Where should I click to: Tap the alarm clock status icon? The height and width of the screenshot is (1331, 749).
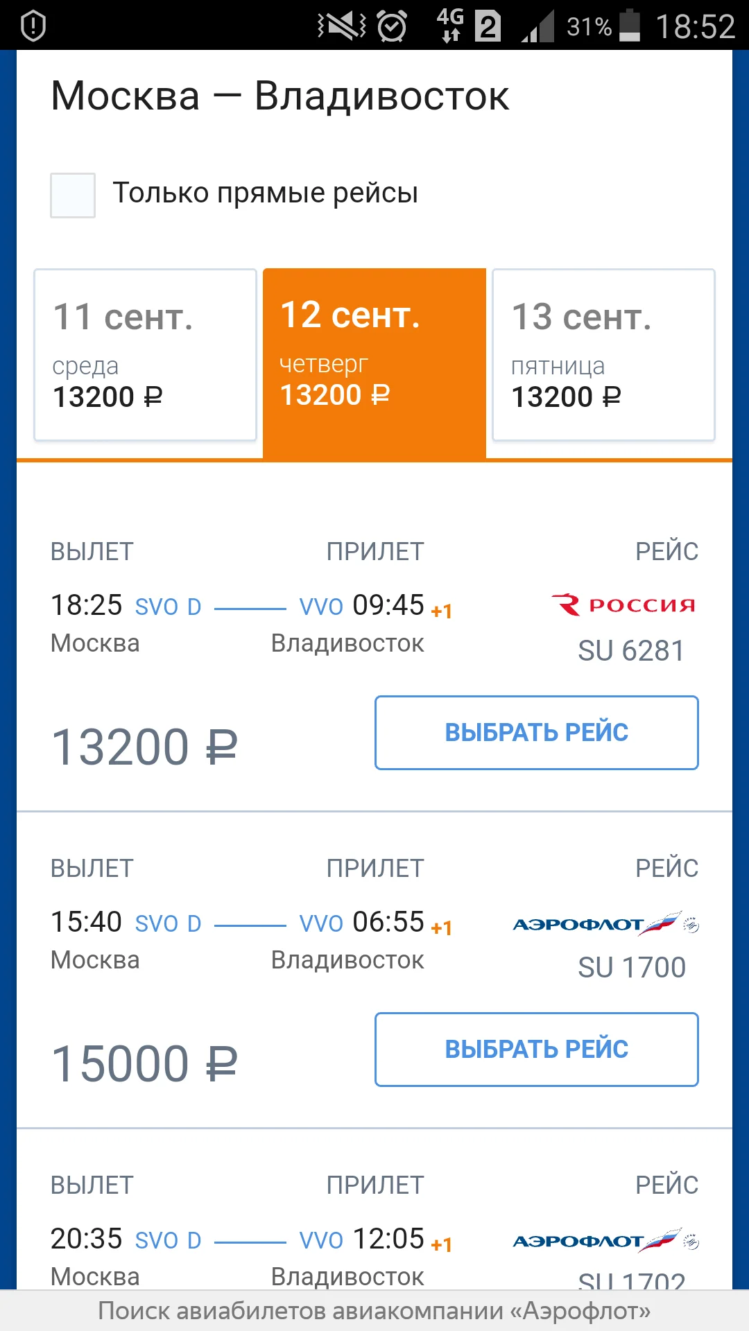pos(392,27)
